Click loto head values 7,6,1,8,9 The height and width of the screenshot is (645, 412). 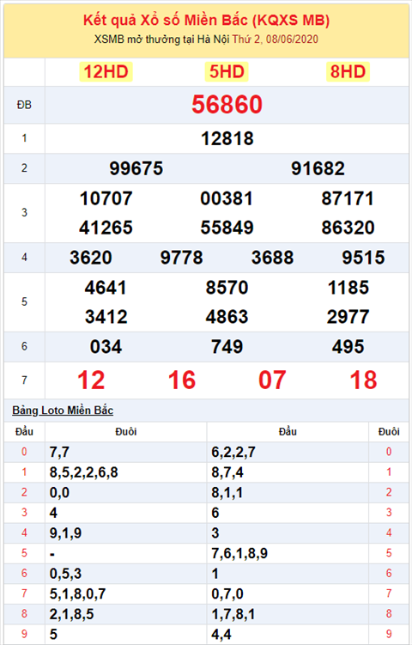tap(239, 553)
